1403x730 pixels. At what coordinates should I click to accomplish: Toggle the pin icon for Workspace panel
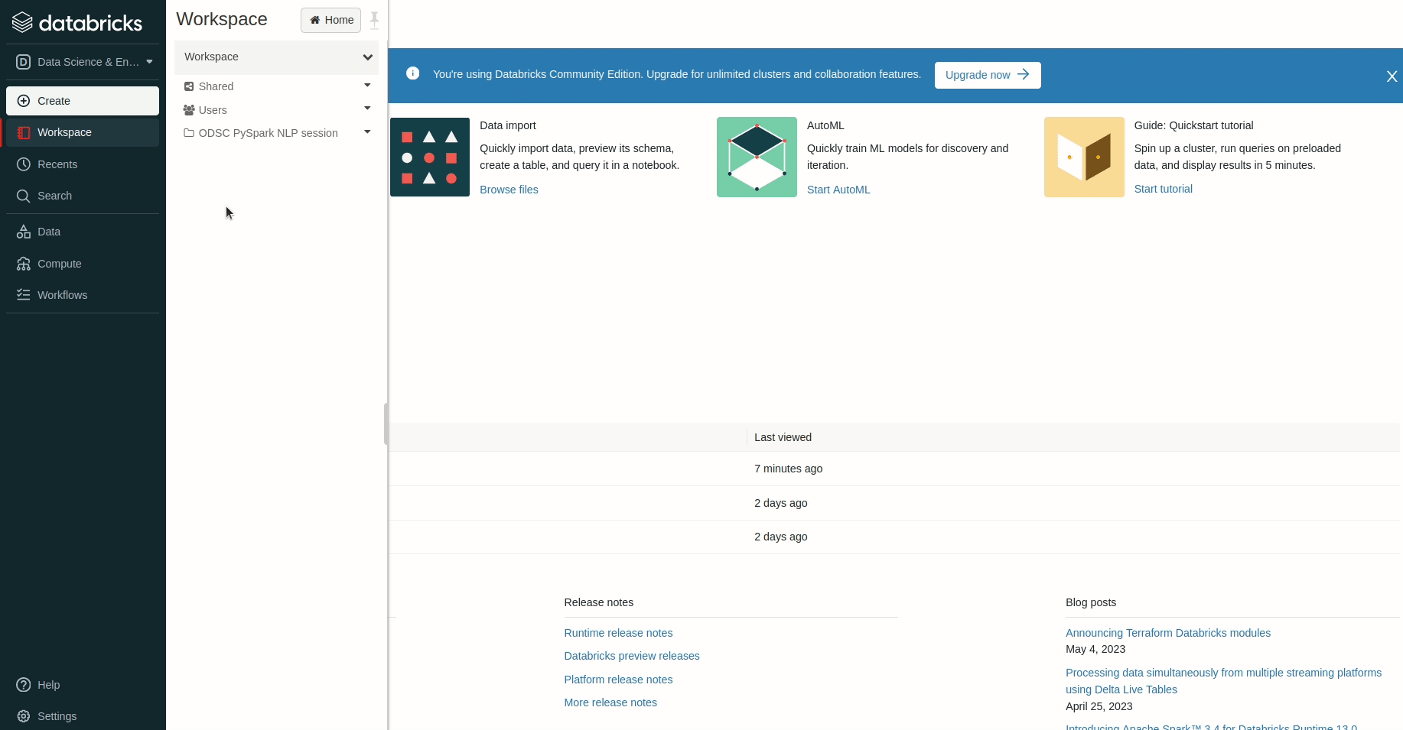click(374, 20)
